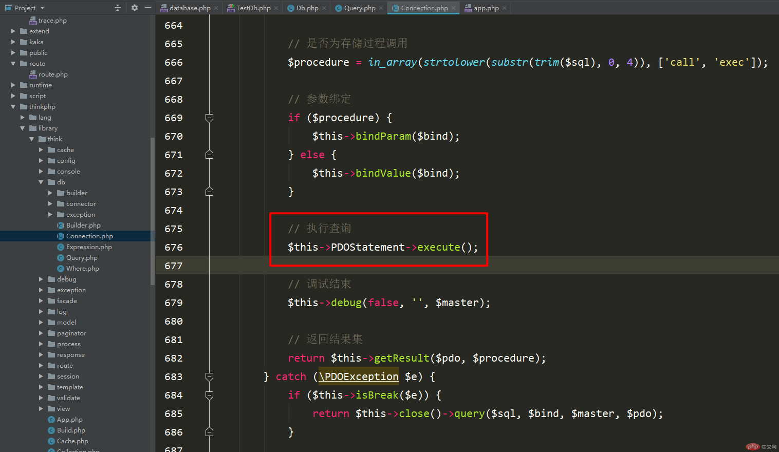Select the model folder
This screenshot has width=779, height=452.
coord(66,323)
